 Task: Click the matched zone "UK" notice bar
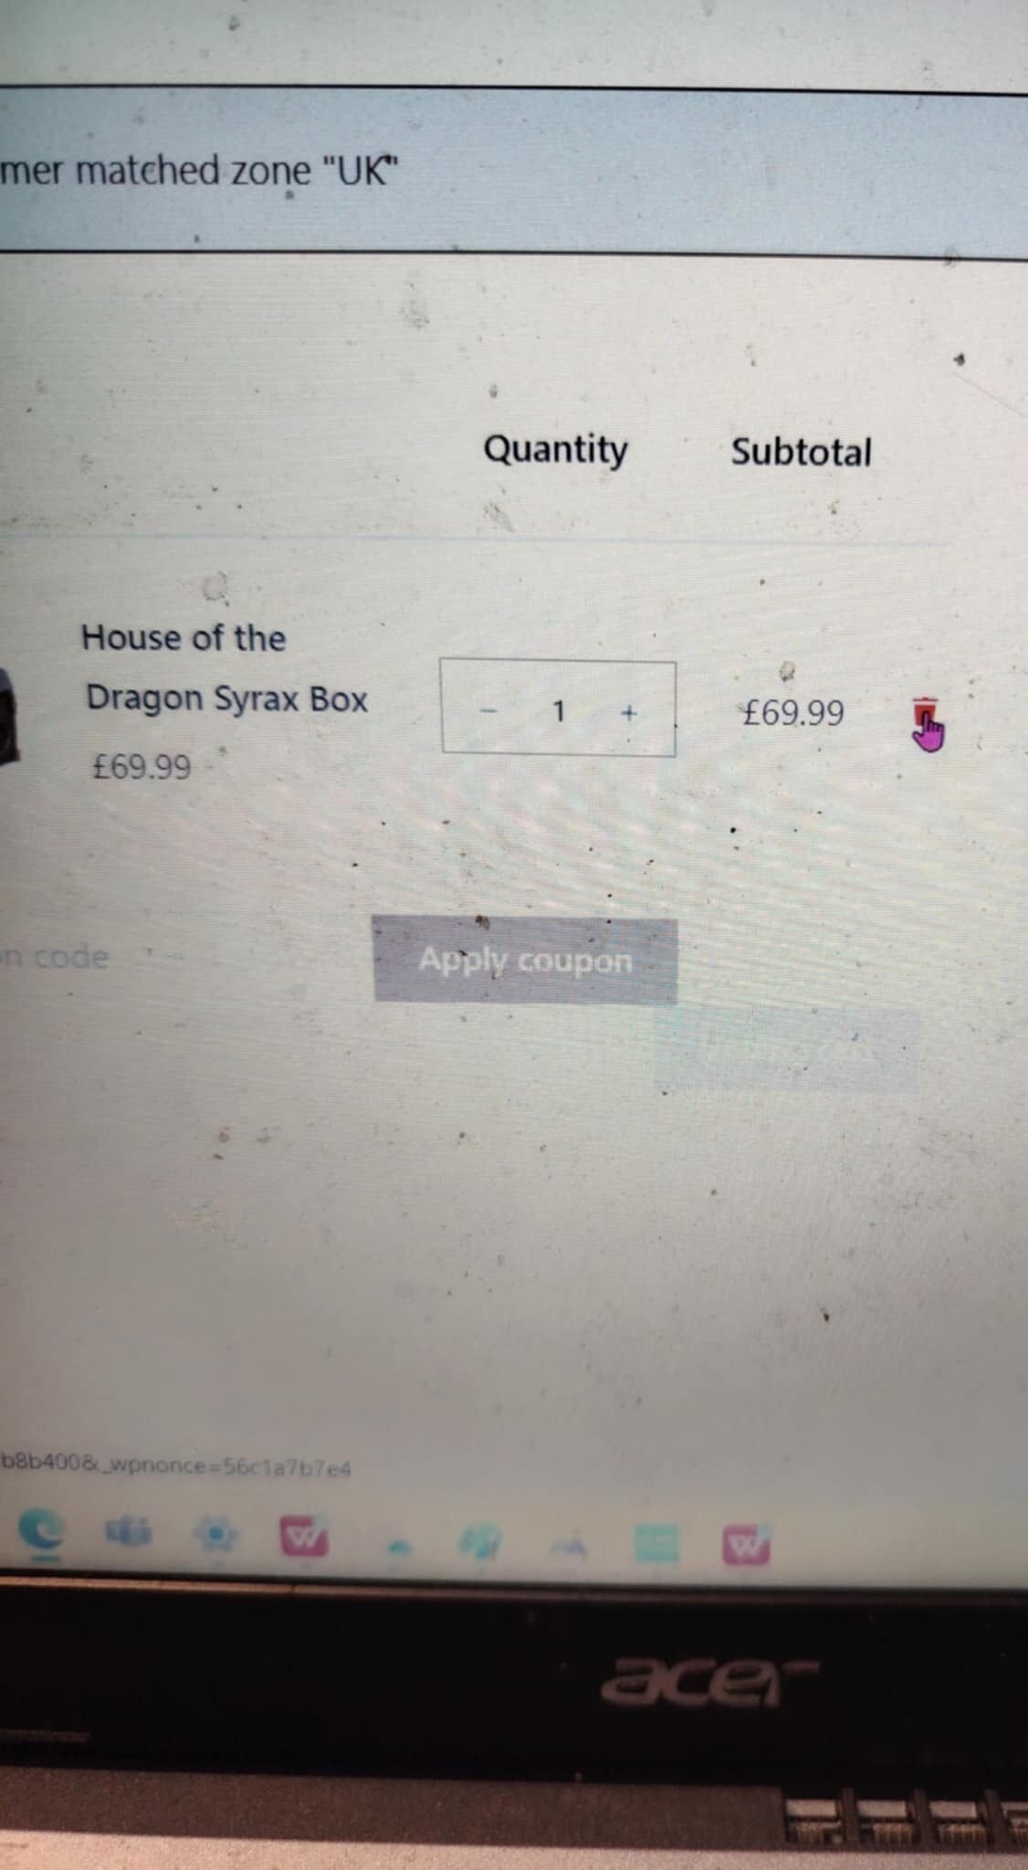click(514, 169)
